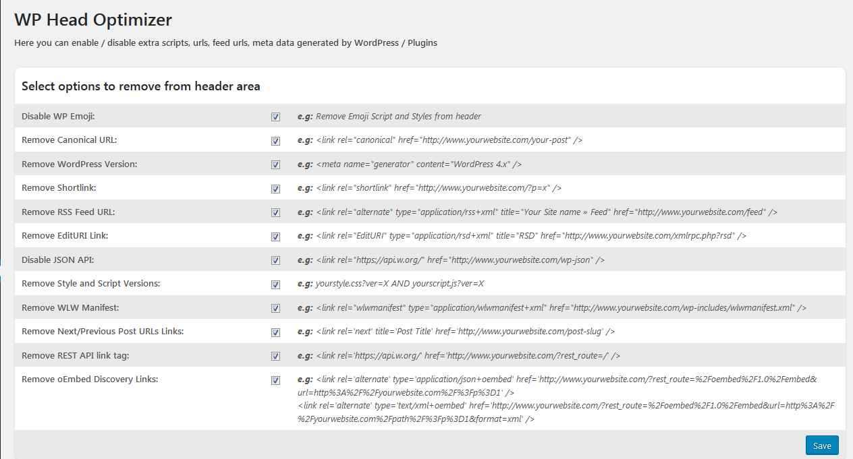Toggle the Remove Canonical URL checkbox
853x459 pixels.
275,141
